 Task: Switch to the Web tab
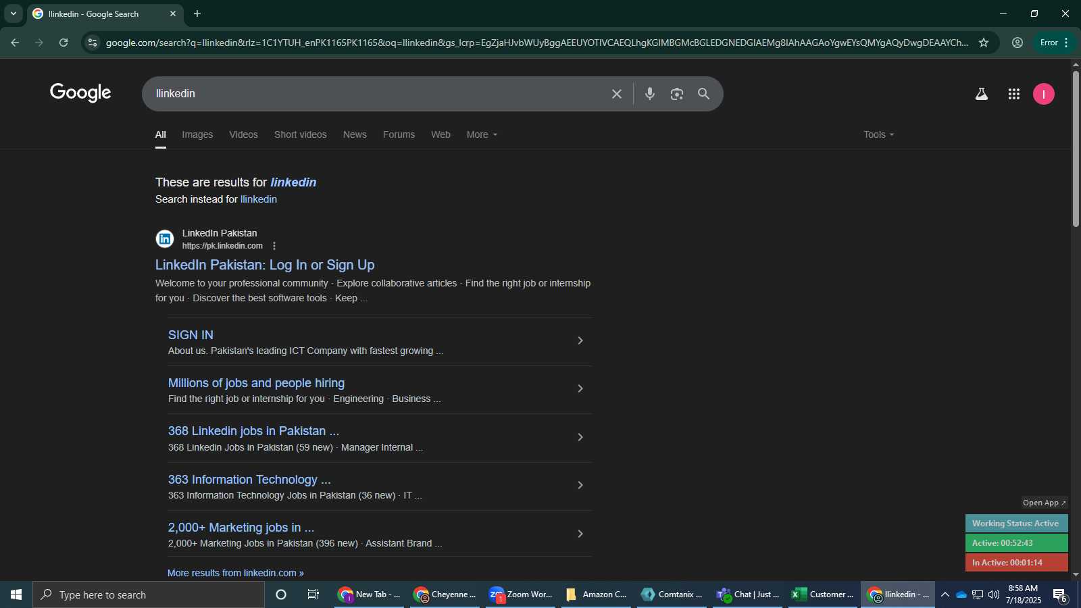click(x=441, y=134)
